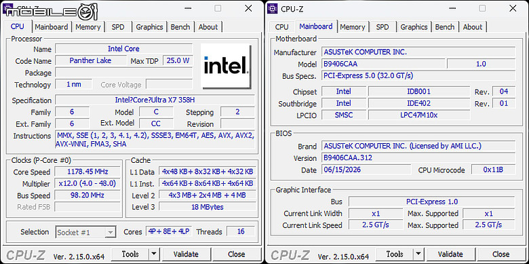Click 'PCI-Express 1.0' graphic bus value

coord(432,202)
